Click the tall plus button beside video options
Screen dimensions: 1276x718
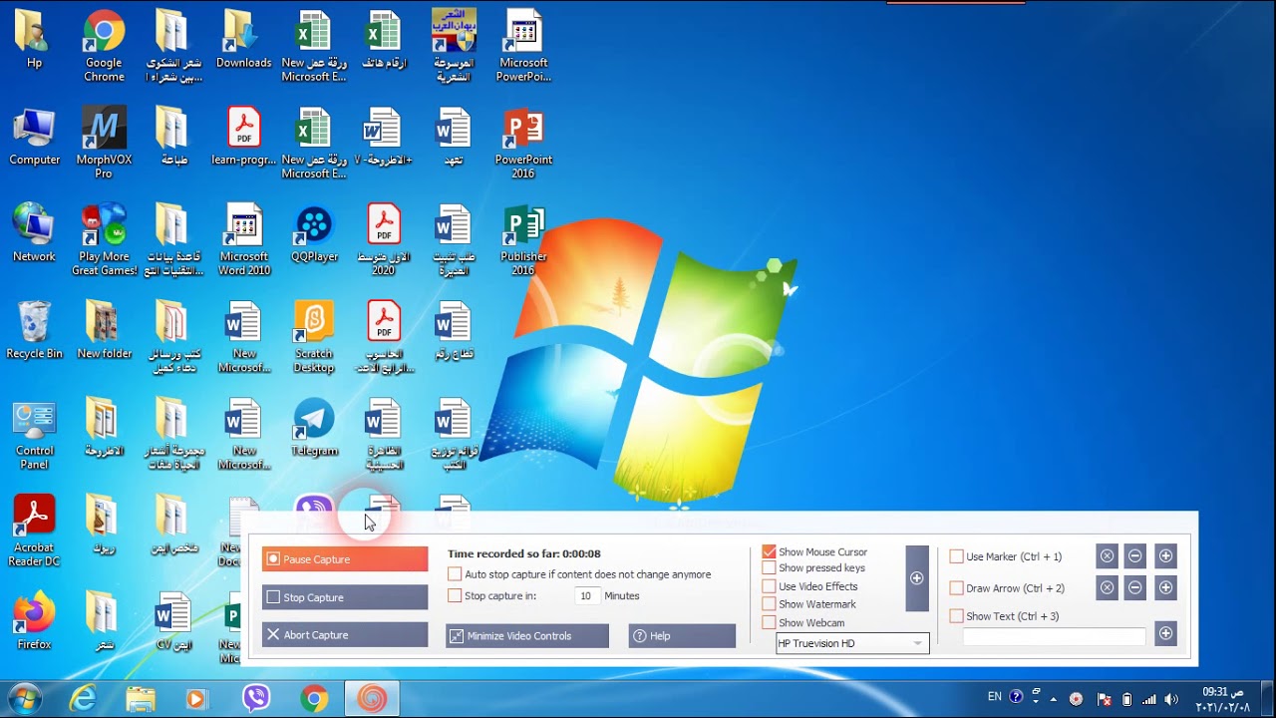click(x=917, y=578)
